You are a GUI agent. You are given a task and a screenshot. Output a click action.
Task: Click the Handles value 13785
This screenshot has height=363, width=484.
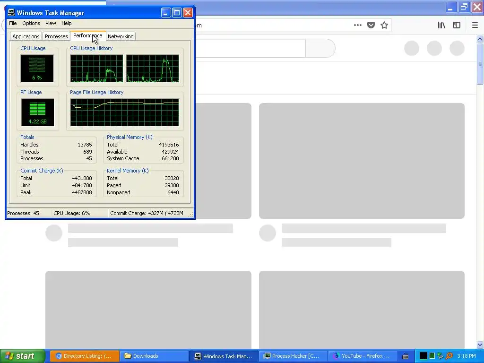85,145
